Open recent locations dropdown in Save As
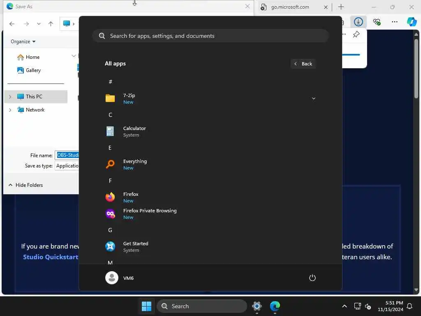 (x=39, y=24)
